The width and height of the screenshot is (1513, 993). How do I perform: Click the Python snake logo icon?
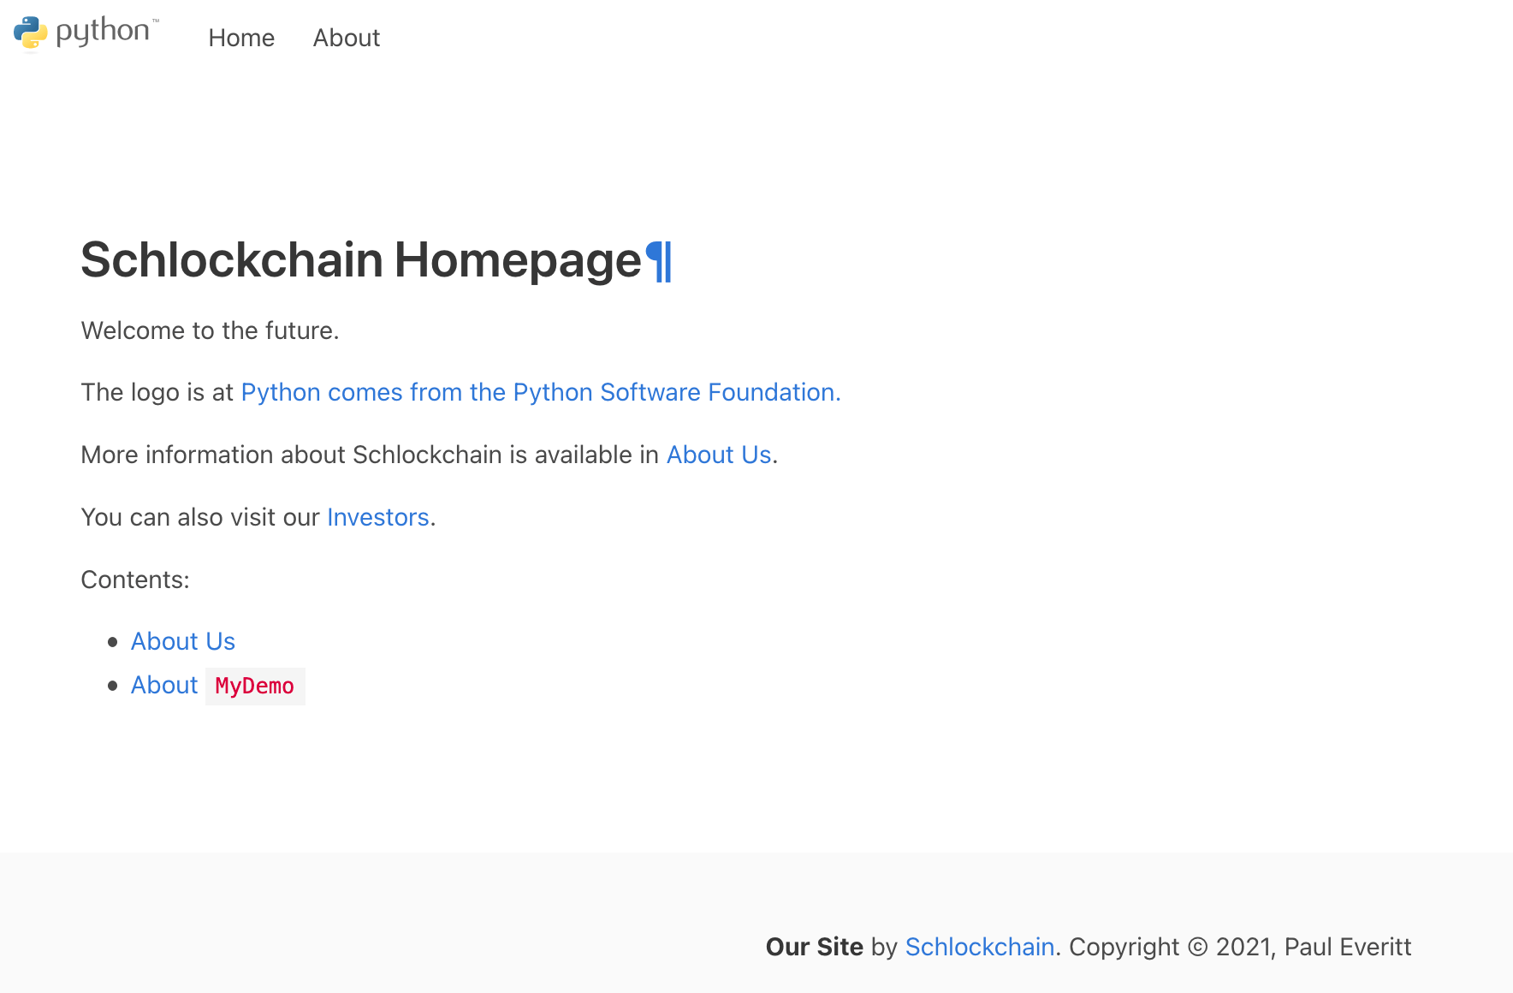pyautogui.click(x=30, y=33)
